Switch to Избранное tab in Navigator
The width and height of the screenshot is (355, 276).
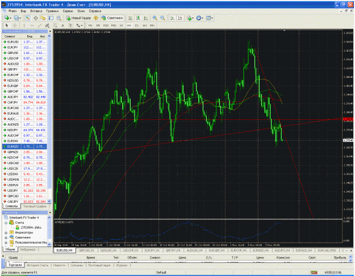coord(28,249)
